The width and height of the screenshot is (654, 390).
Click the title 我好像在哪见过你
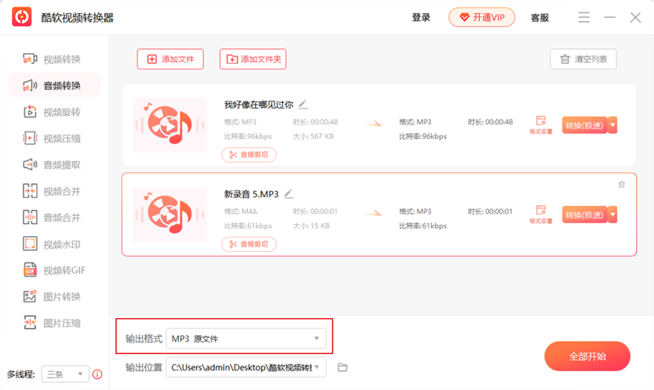tap(258, 105)
